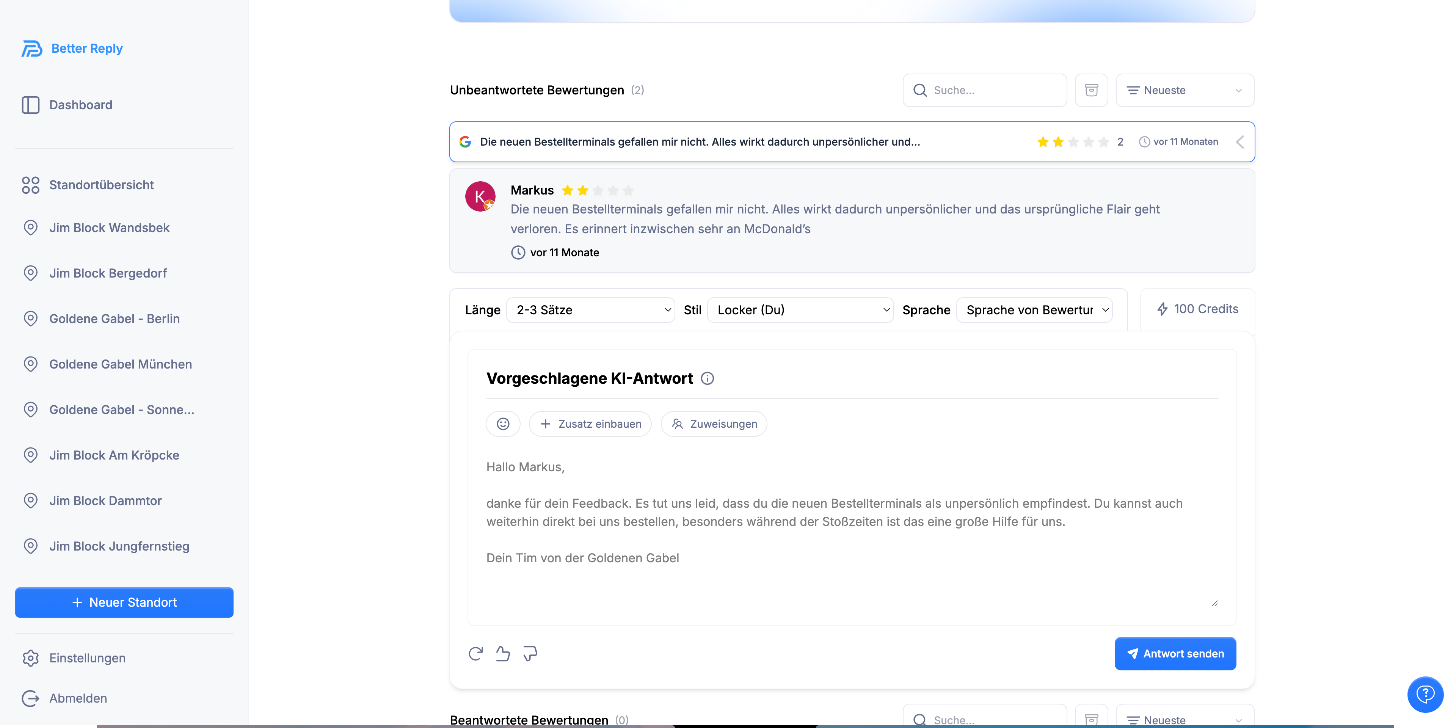
Task: Click the info icon next to Vorgeschlagene KI-Antwort
Action: [707, 379]
